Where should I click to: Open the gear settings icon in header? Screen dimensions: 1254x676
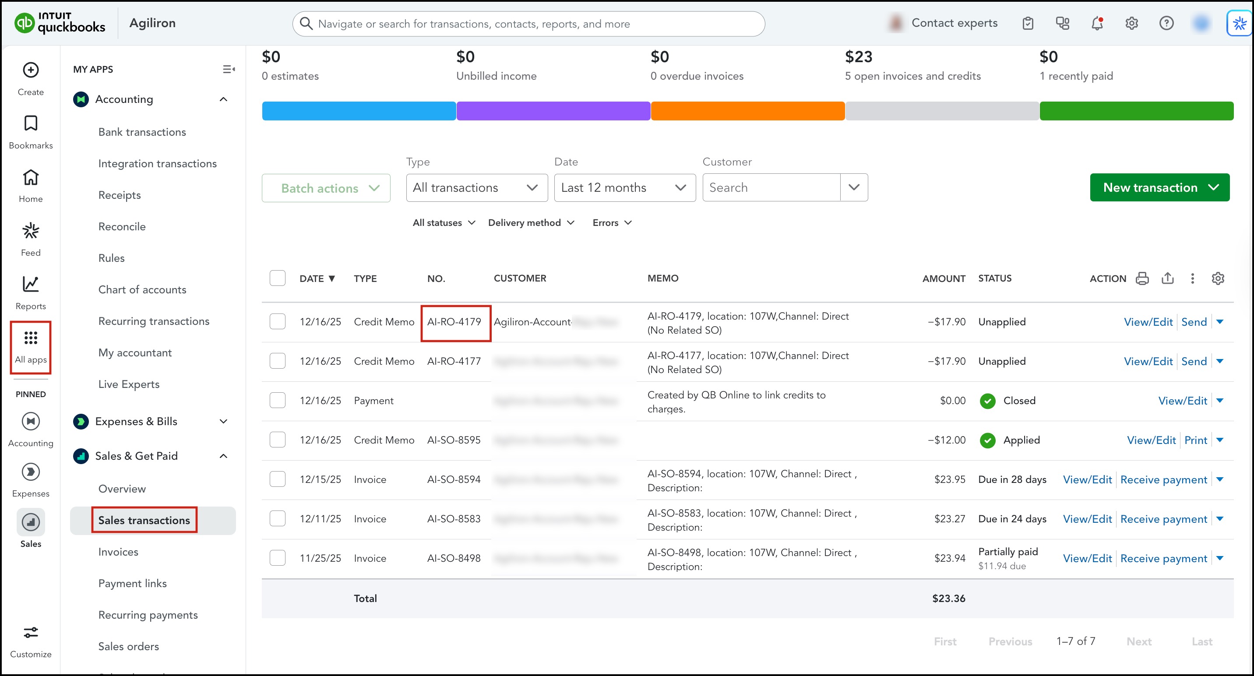(x=1131, y=23)
